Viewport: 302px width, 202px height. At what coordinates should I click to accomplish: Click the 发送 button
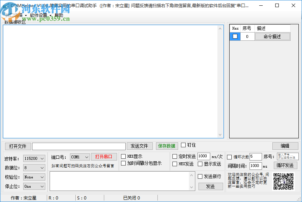pos(211,186)
